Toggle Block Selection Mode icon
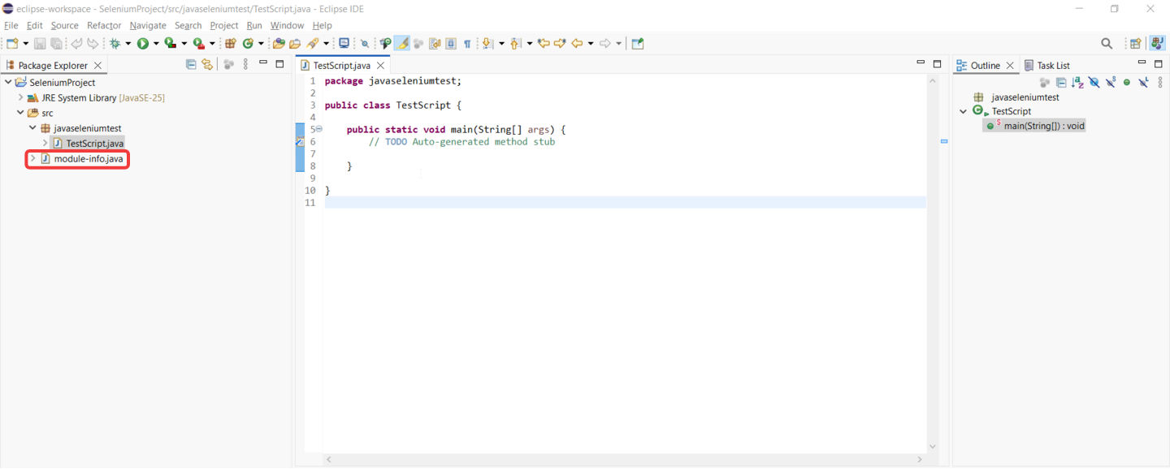 pos(451,44)
